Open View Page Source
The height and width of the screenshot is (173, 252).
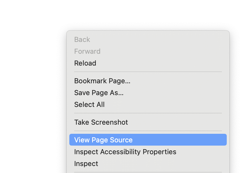click(x=103, y=140)
